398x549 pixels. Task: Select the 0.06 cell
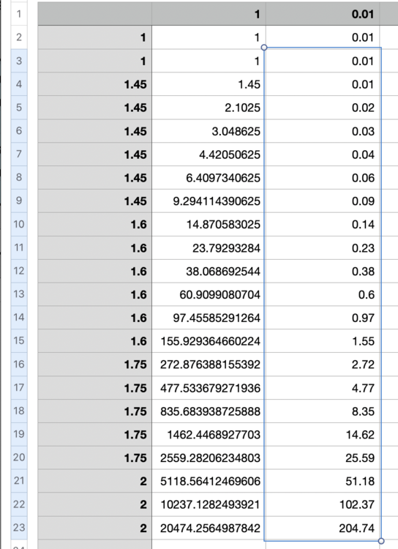click(323, 178)
